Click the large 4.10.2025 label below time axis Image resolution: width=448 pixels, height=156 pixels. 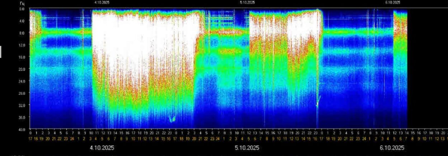[x=102, y=148]
